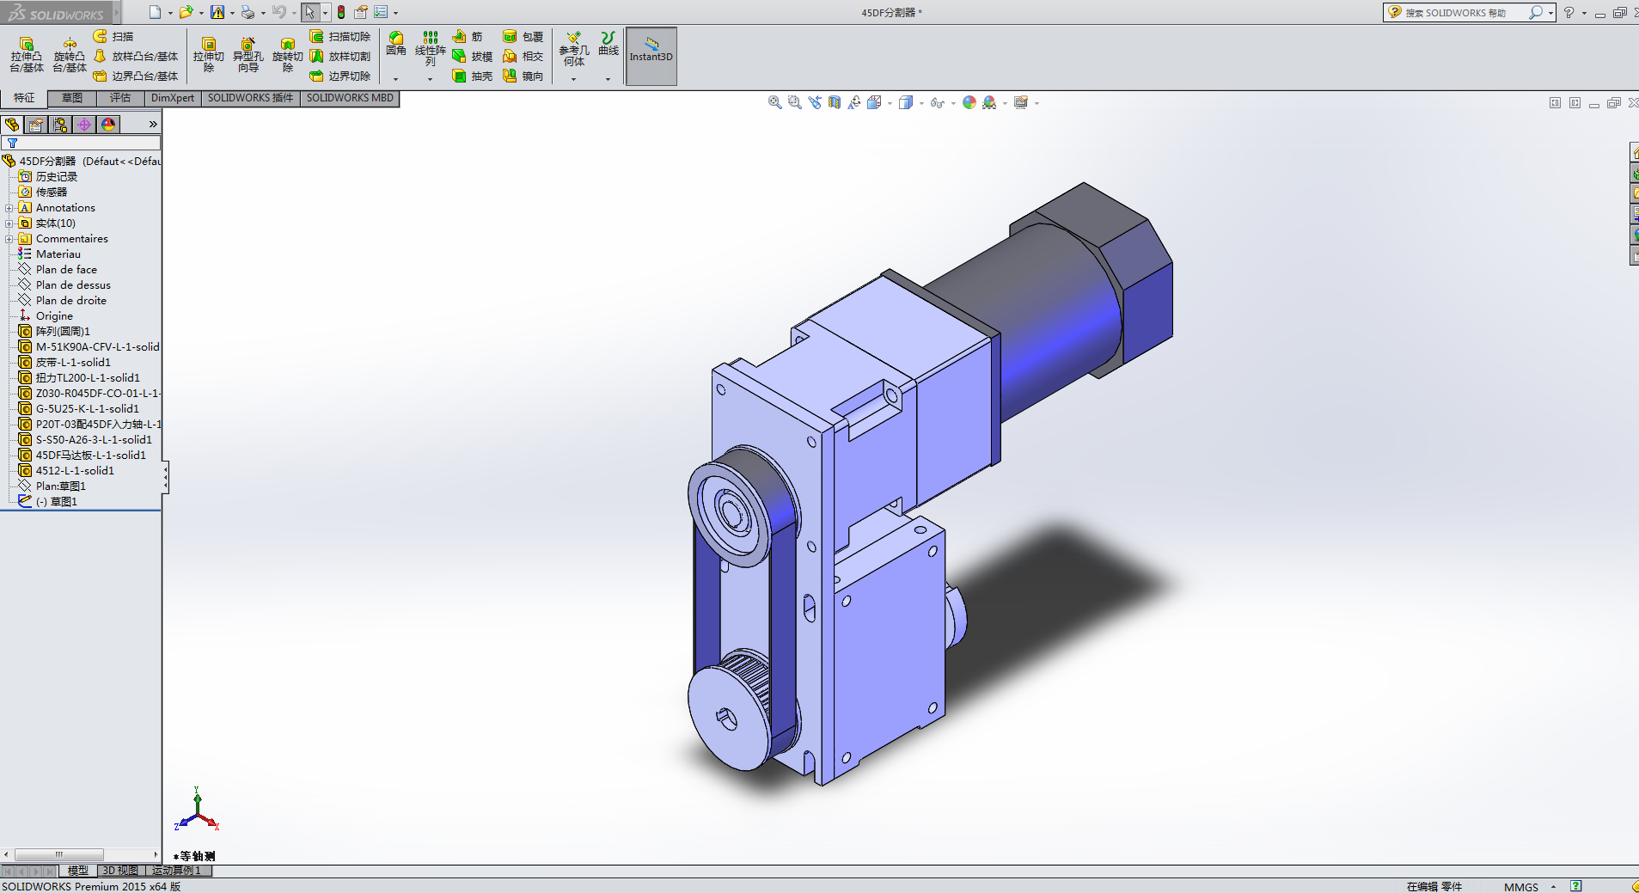Choose the 拔模 draft tool

click(x=473, y=56)
